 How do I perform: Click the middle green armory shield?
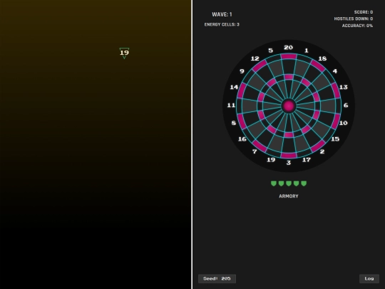pos(289,183)
